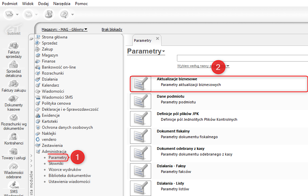
Task: Open Sprzedaż detaliczna shortcut icon
Action: 14,65
